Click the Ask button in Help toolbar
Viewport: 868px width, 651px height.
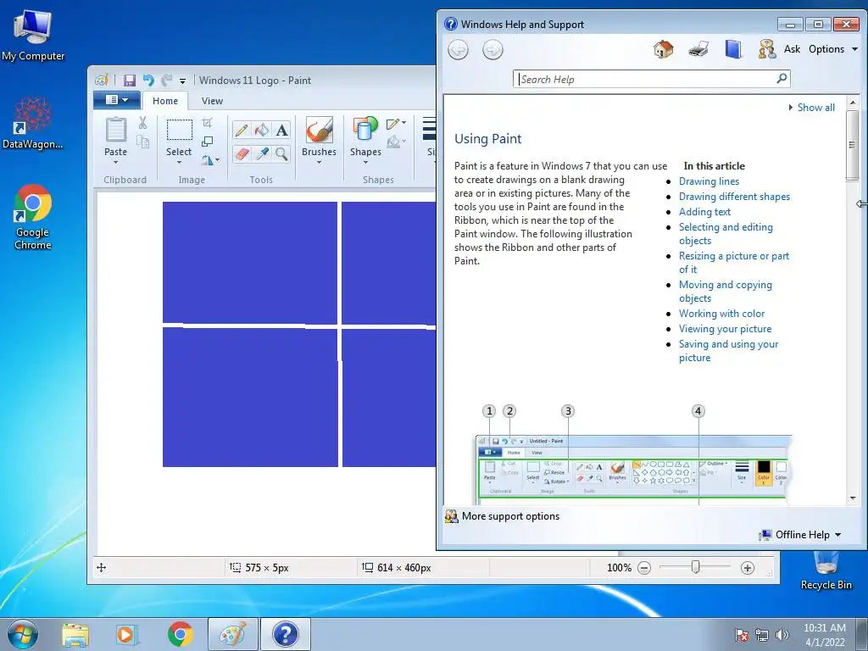click(780, 49)
